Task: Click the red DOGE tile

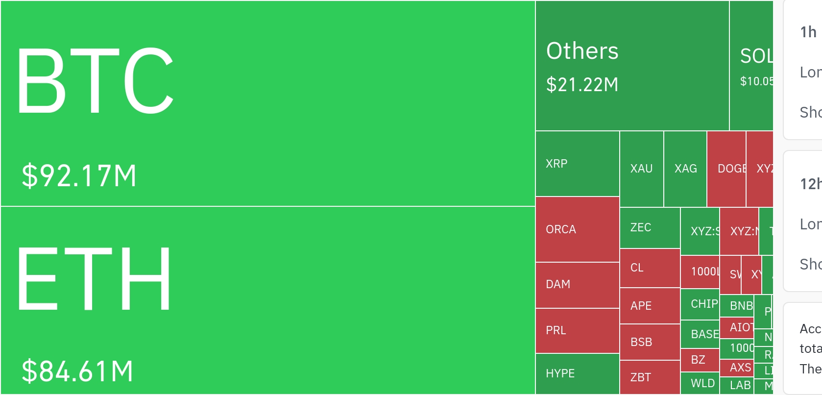Action: 726,169
